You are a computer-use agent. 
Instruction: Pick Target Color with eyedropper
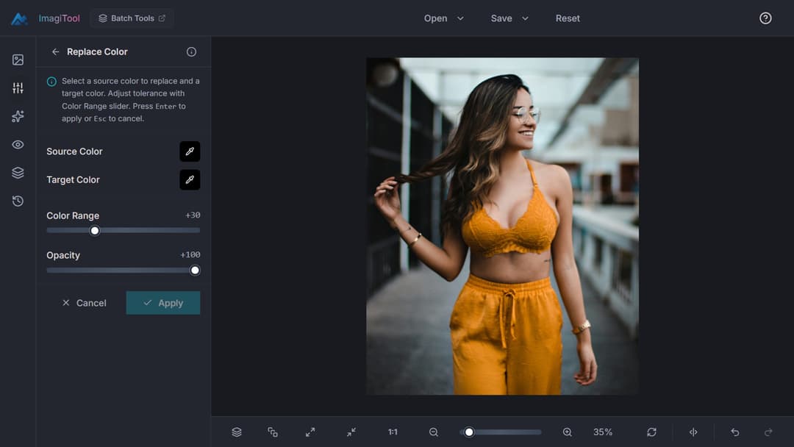tap(190, 179)
